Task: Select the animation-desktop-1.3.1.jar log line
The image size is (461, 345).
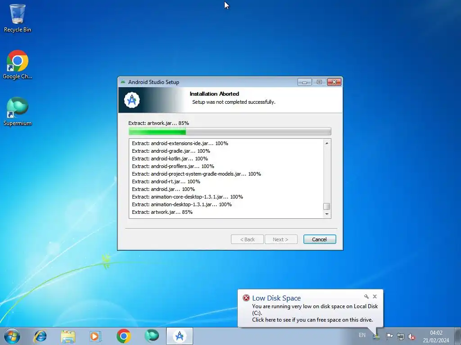Action: pos(182,204)
